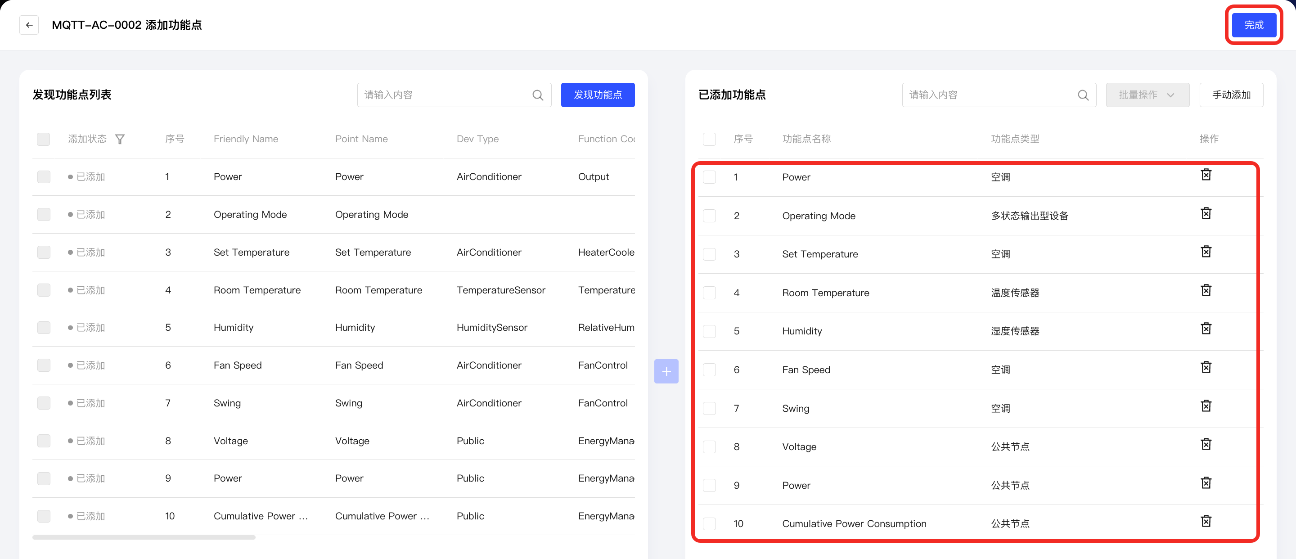The width and height of the screenshot is (1296, 559).
Task: Click HumiditySensor dev type cell
Action: [491, 328]
